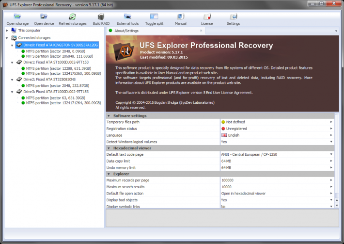Collapse the Drive0 KINGSTON node
This screenshot has width=344, height=244.
click(12, 45)
